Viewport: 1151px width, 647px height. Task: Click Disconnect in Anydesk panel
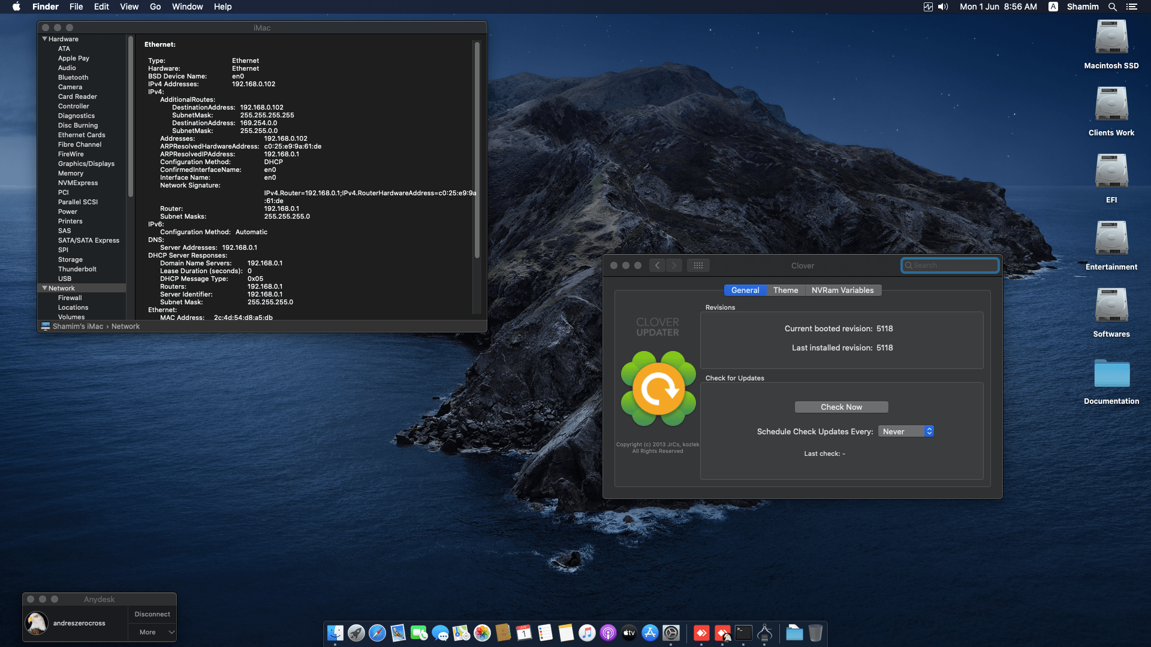pyautogui.click(x=152, y=614)
